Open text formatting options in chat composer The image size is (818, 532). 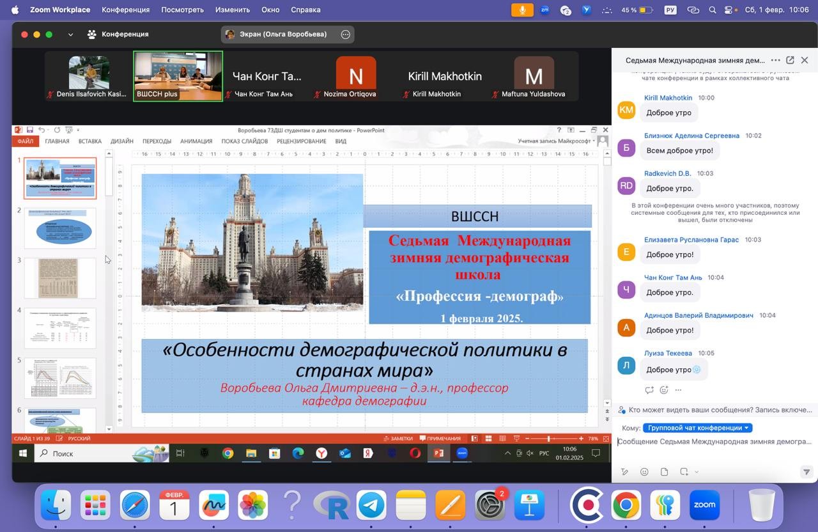(624, 471)
